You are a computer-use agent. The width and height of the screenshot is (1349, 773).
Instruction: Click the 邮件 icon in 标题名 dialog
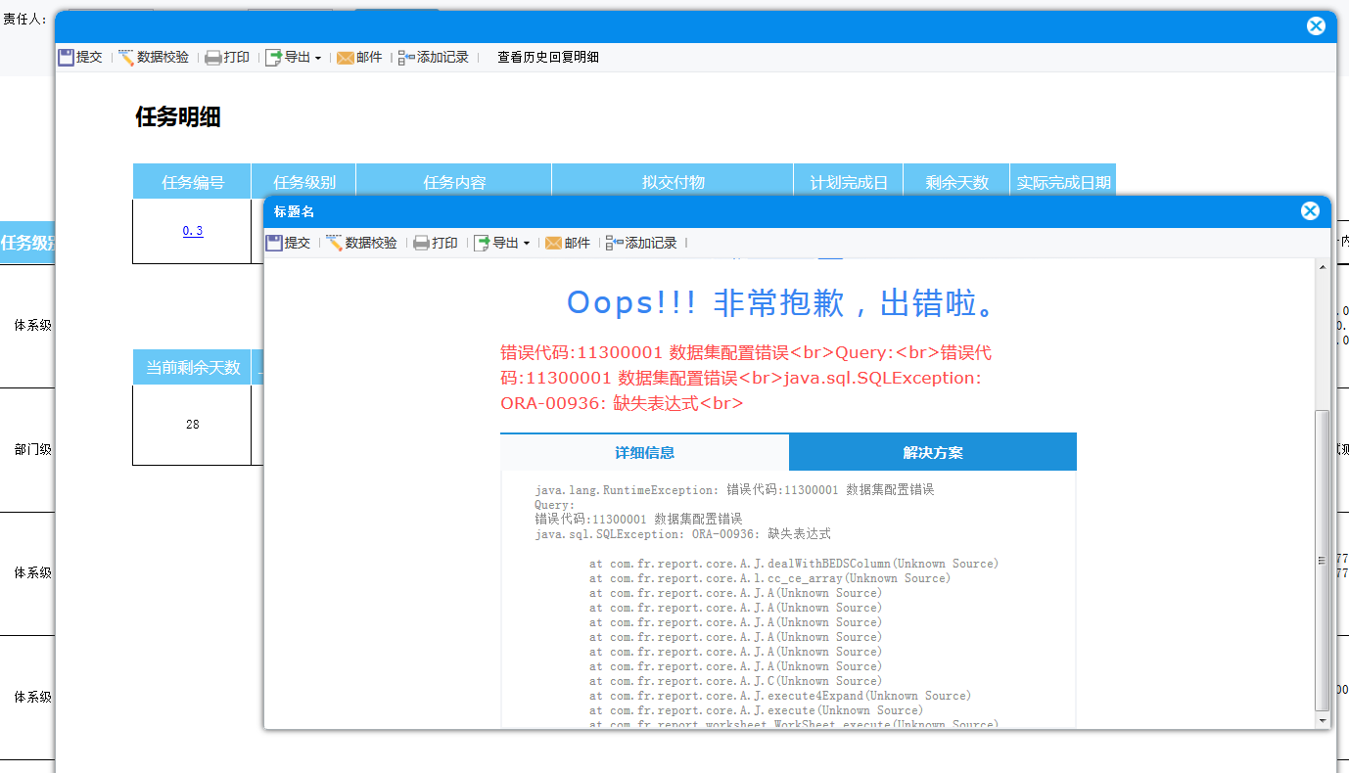554,243
